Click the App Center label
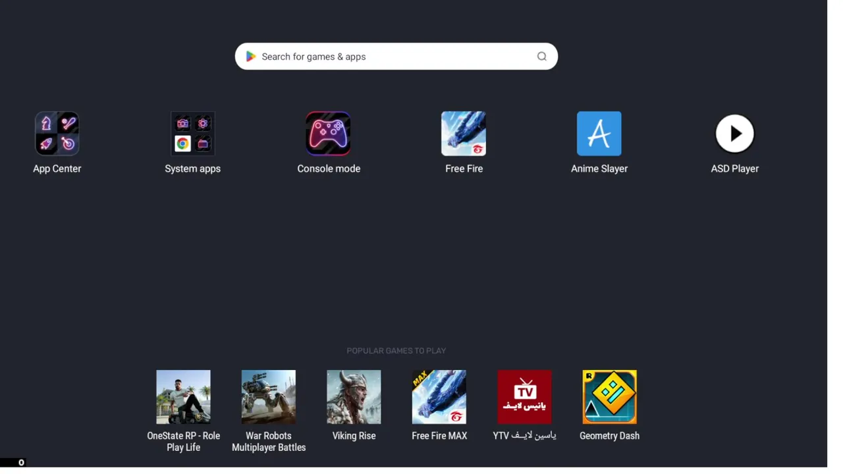This screenshot has height=474, width=843. click(57, 169)
